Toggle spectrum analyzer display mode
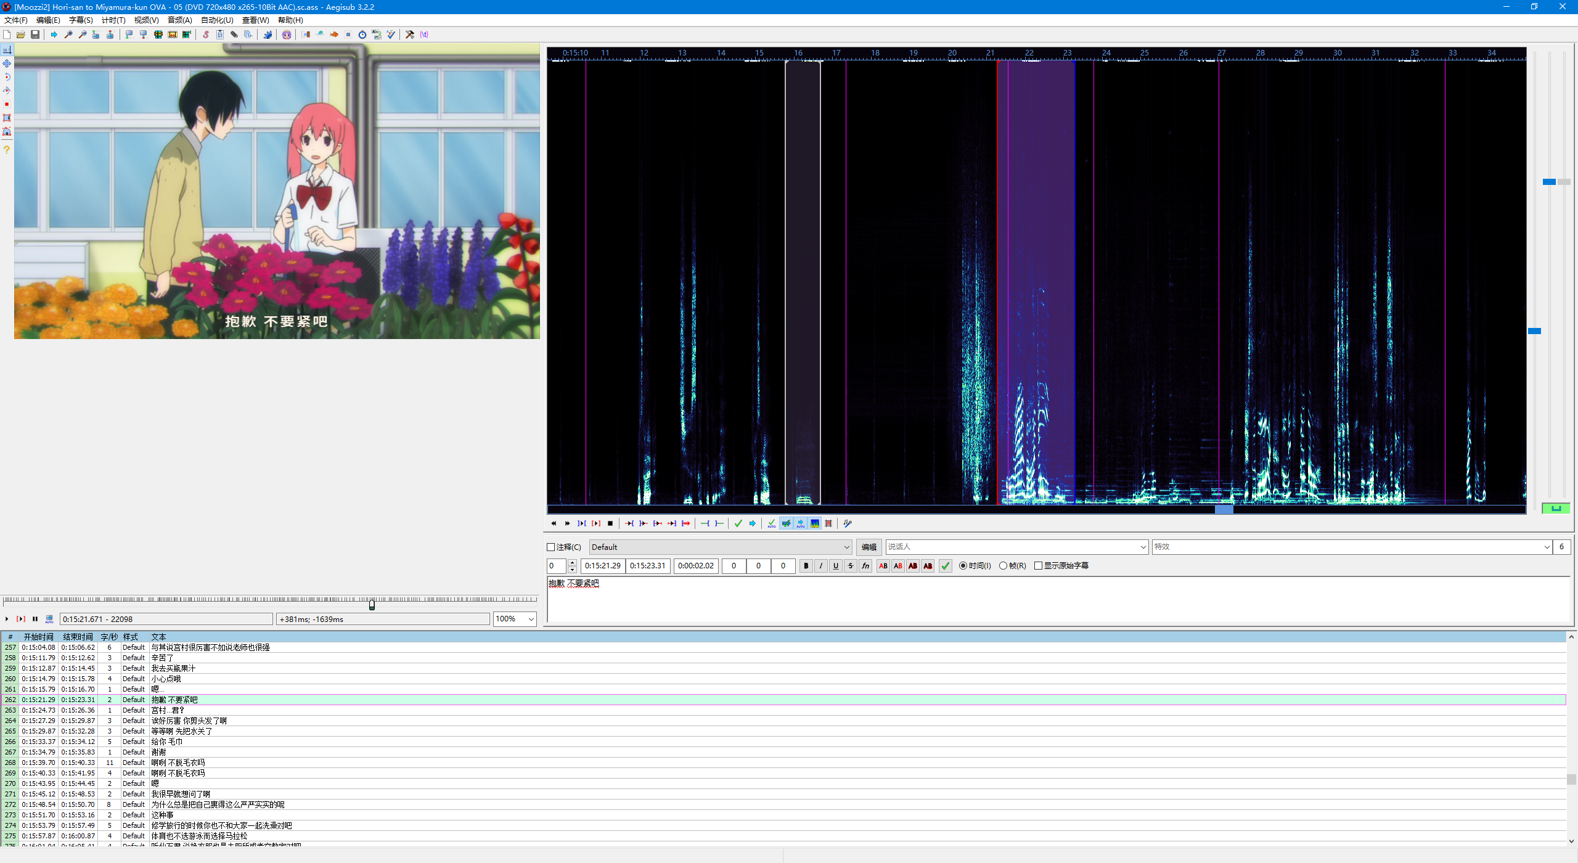The image size is (1578, 863). pyautogui.click(x=815, y=523)
